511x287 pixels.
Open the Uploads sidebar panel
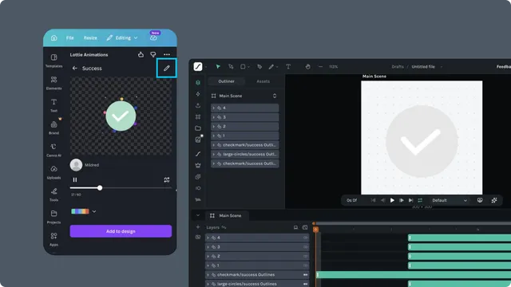pyautogui.click(x=53, y=172)
